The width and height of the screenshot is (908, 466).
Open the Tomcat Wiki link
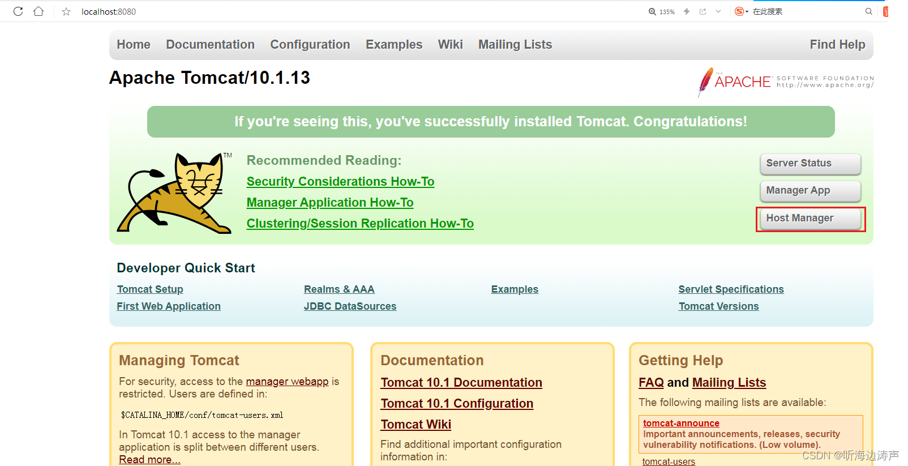(416, 424)
